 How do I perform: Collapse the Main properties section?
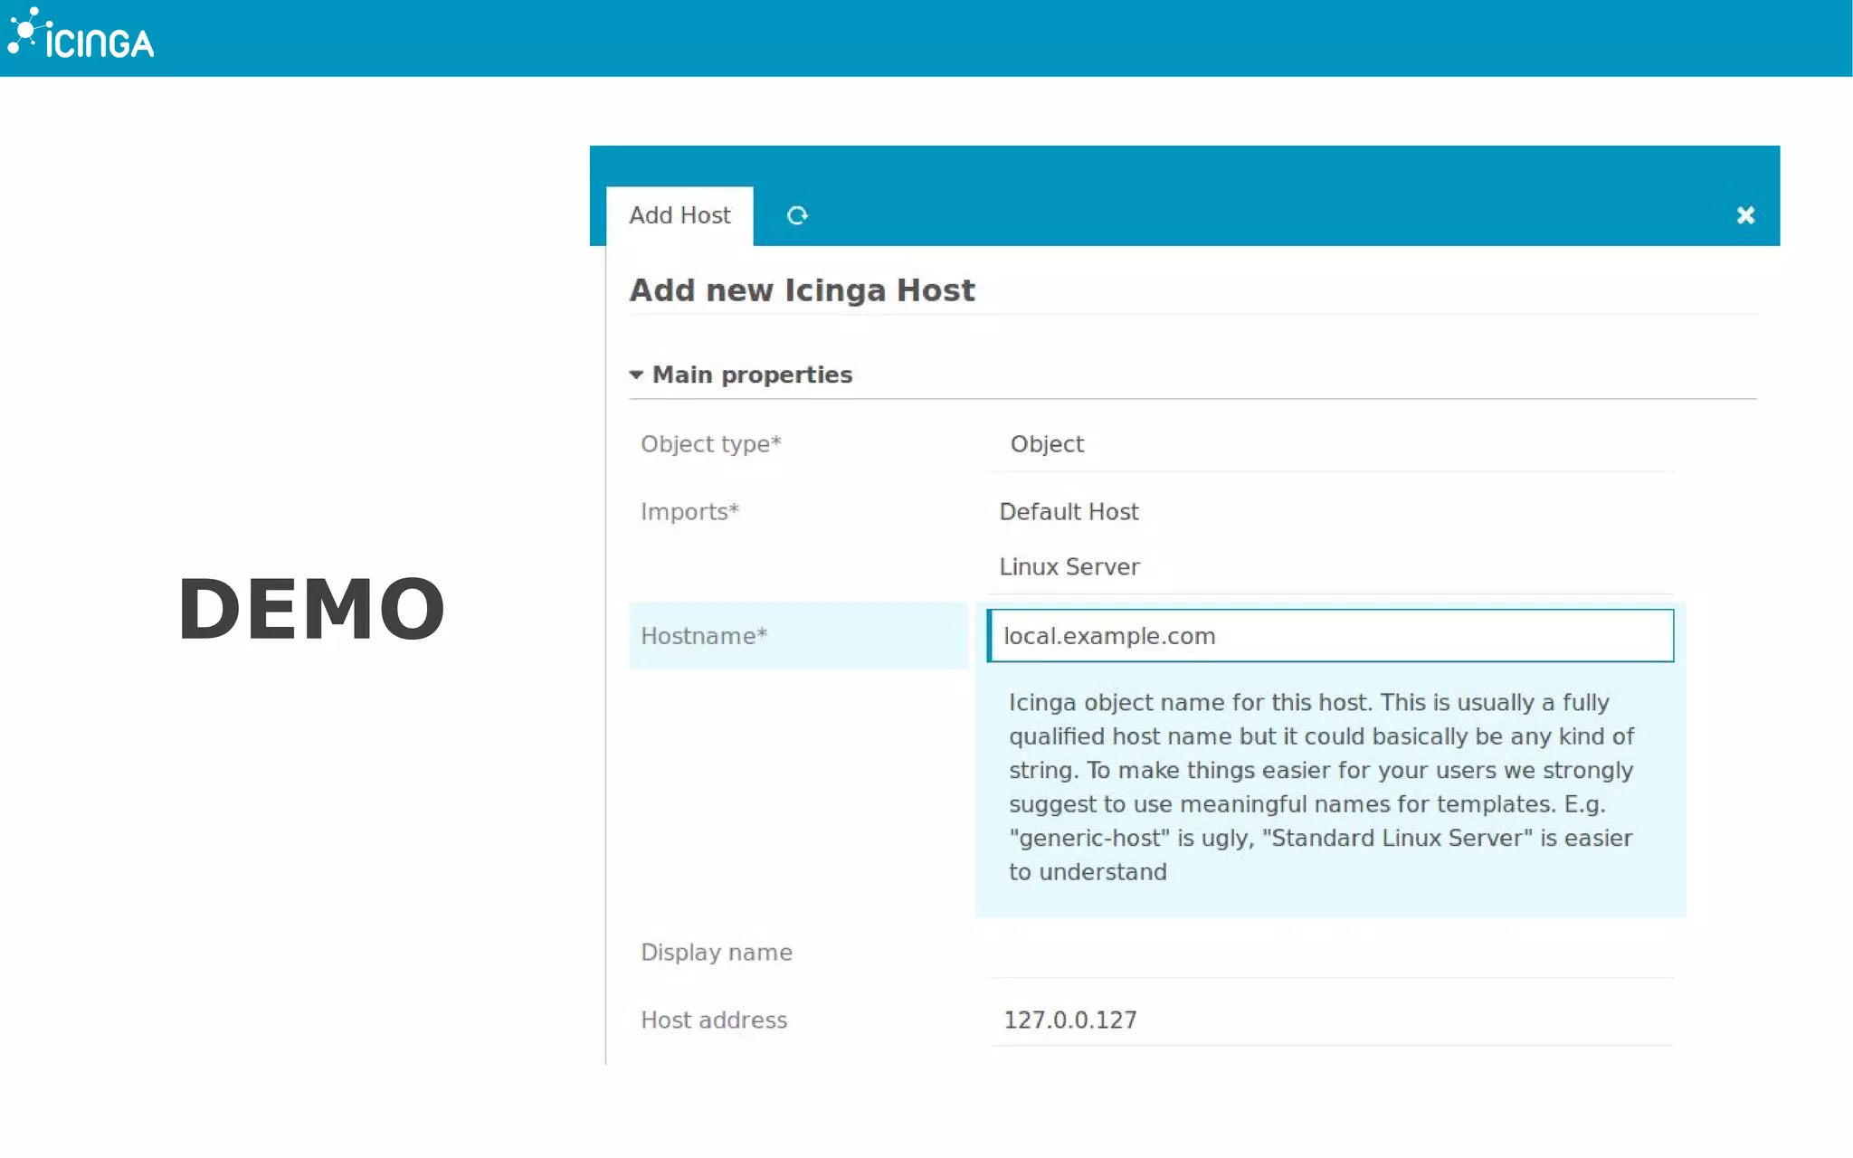point(637,375)
